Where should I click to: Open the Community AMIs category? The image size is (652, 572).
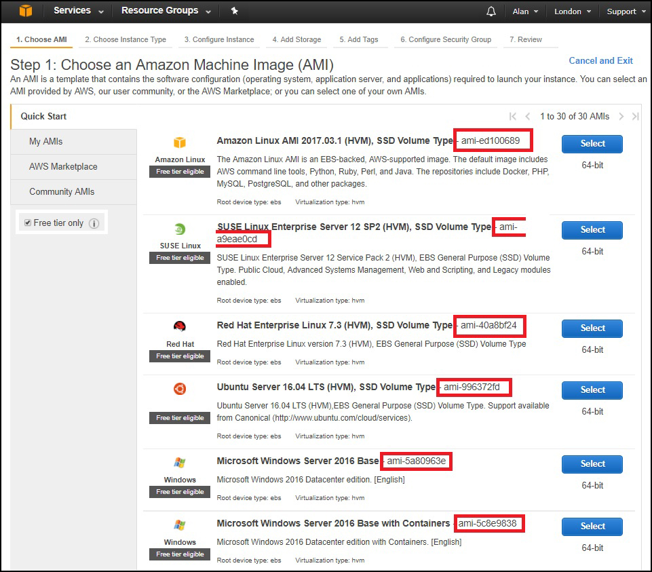click(73, 192)
